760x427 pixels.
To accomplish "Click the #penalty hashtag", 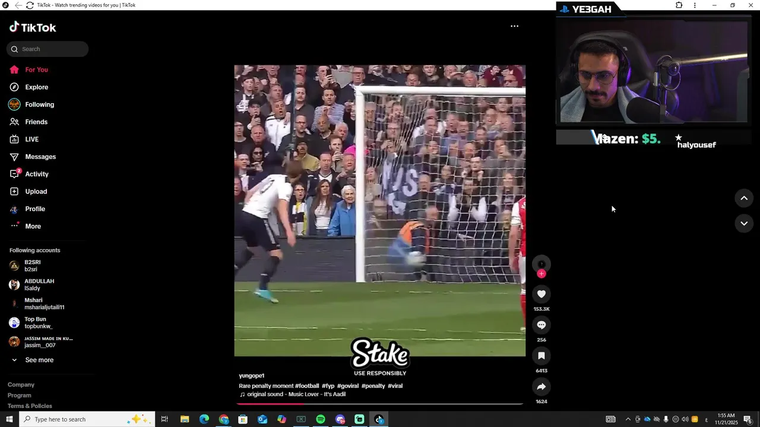I will [x=373, y=386].
